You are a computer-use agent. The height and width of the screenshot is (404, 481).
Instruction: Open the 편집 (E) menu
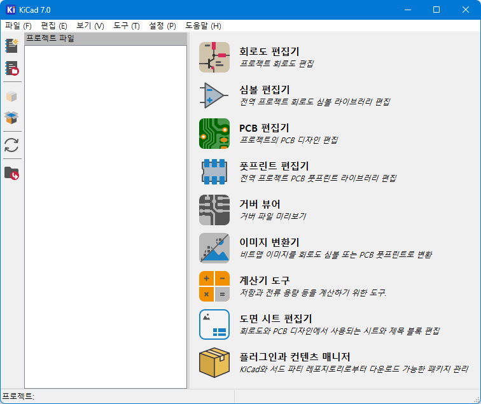pyautogui.click(x=54, y=26)
